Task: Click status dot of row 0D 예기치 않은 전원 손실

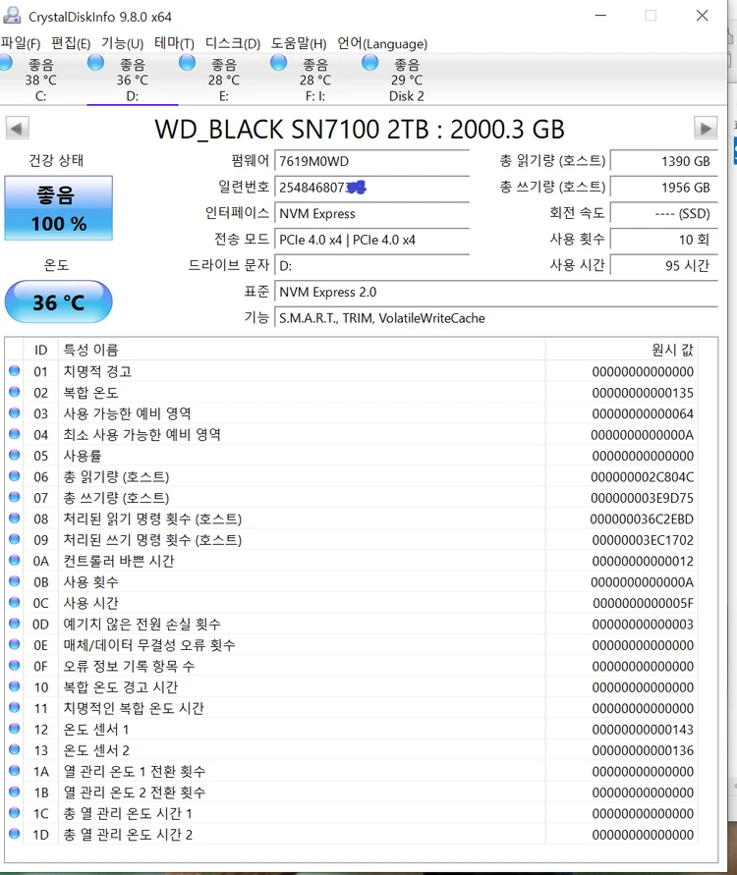Action: 15,624
